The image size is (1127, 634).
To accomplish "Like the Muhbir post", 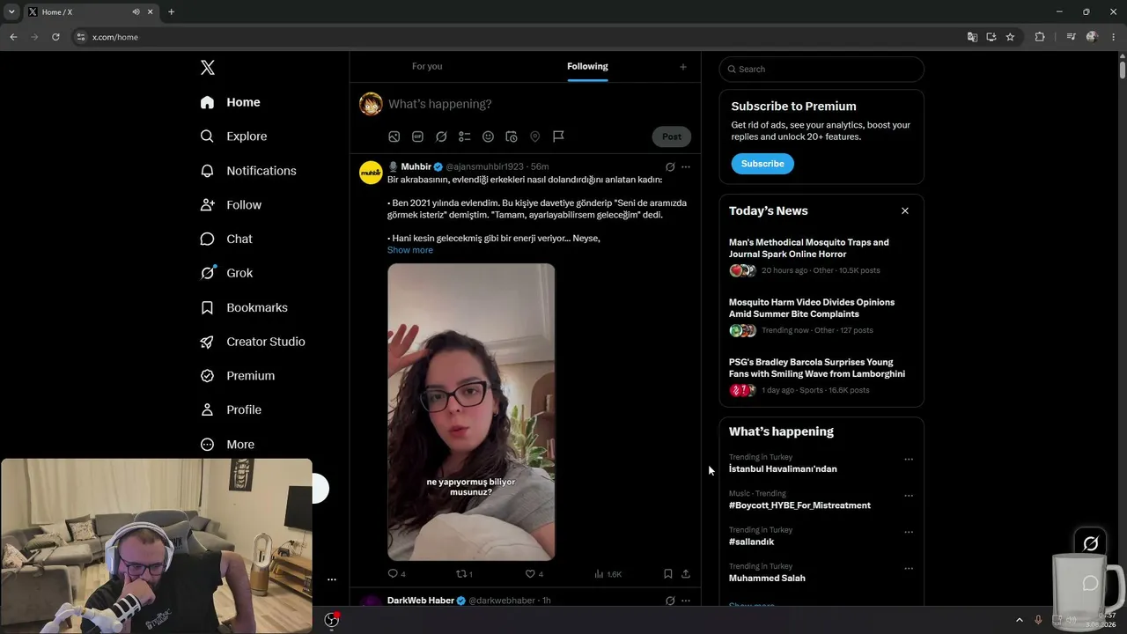I will pos(530,574).
